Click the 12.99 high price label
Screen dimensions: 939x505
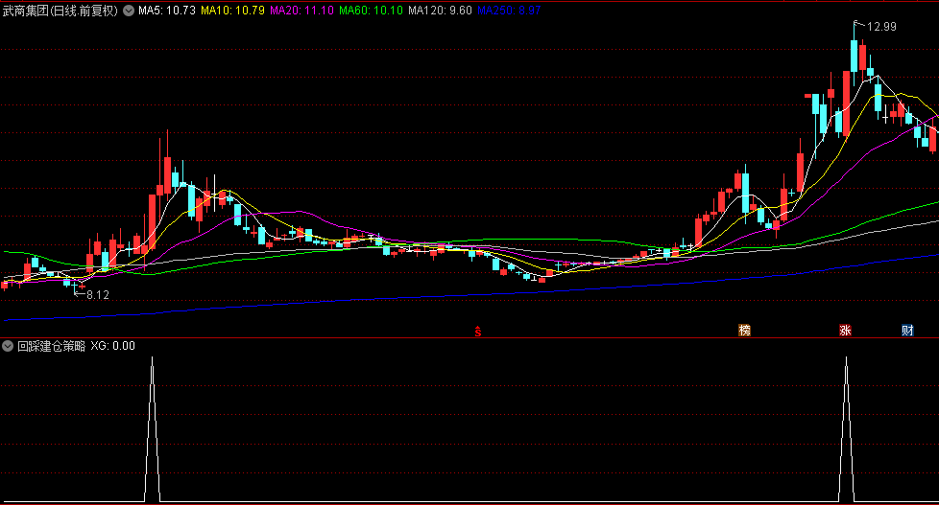(x=881, y=27)
